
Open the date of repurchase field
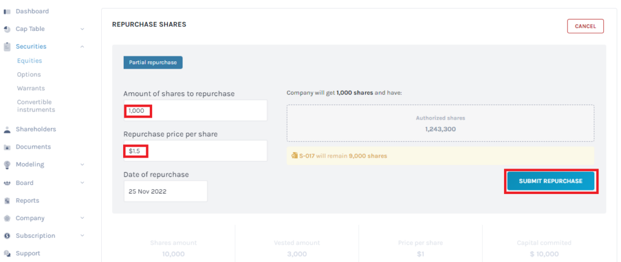166,191
